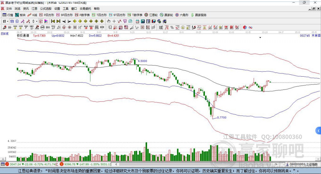Open the 浏览 menu
The width and height of the screenshot is (321, 174).
click(18, 8)
